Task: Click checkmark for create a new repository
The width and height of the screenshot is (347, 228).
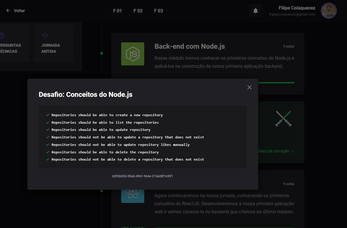Action: [x=48, y=115]
